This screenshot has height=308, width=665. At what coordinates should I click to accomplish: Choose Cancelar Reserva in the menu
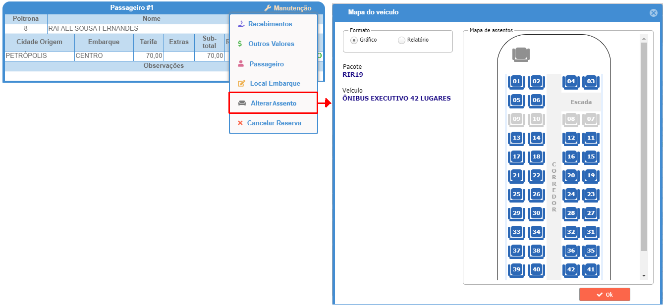pyautogui.click(x=274, y=123)
